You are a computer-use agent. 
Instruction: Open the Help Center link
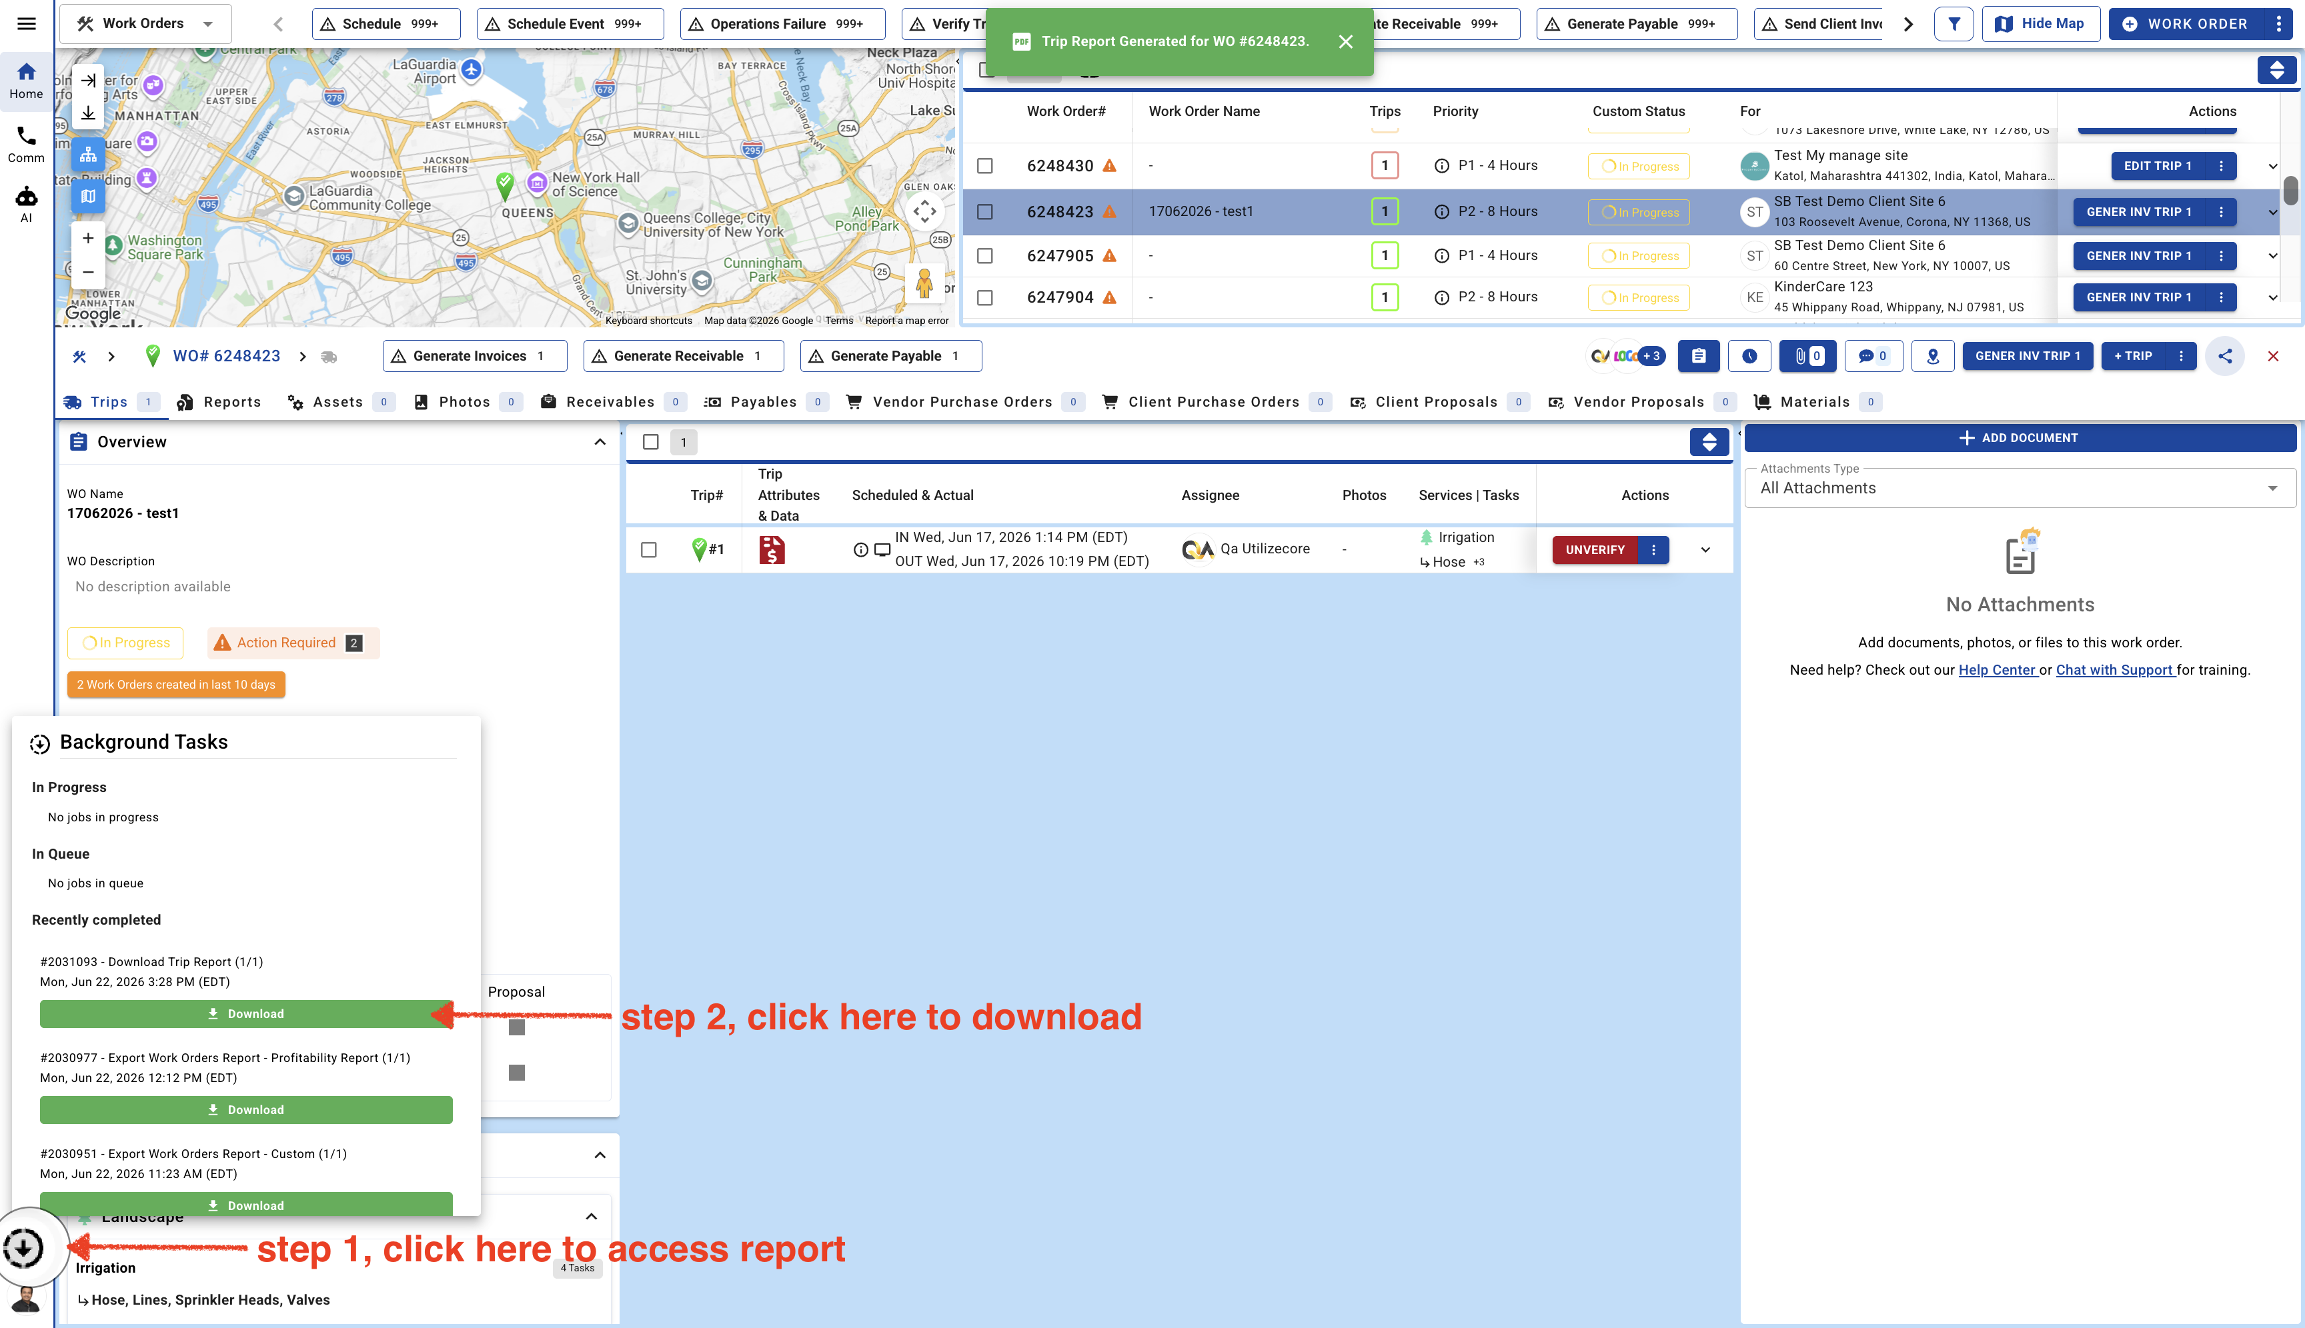(1998, 671)
